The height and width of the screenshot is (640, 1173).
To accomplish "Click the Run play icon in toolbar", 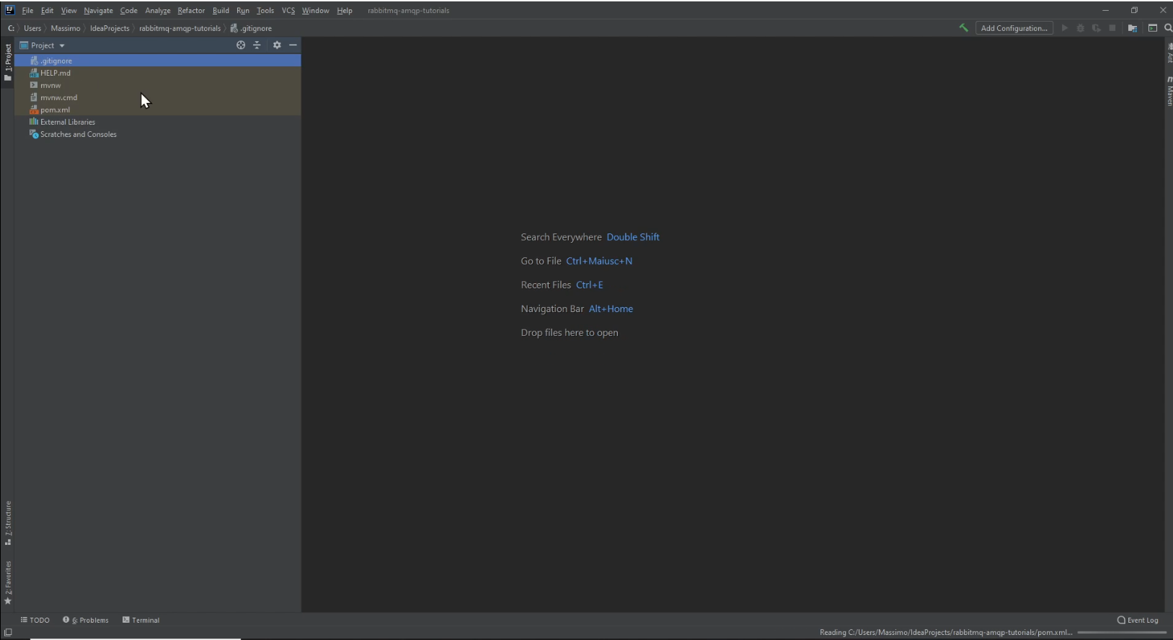I will tap(1065, 28).
